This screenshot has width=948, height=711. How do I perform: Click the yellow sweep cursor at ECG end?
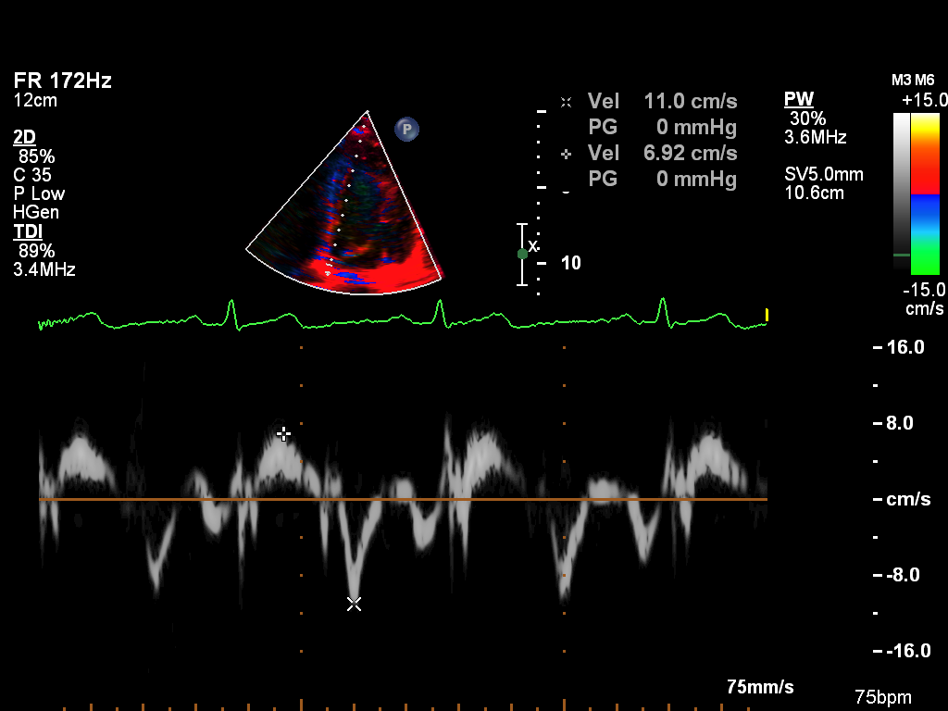point(767,316)
